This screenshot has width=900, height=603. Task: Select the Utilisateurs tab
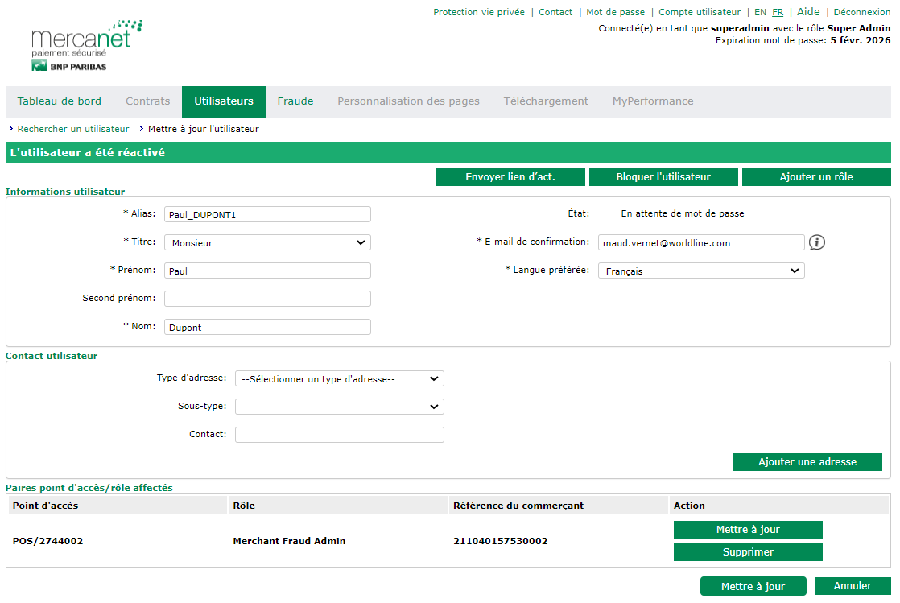click(x=224, y=101)
